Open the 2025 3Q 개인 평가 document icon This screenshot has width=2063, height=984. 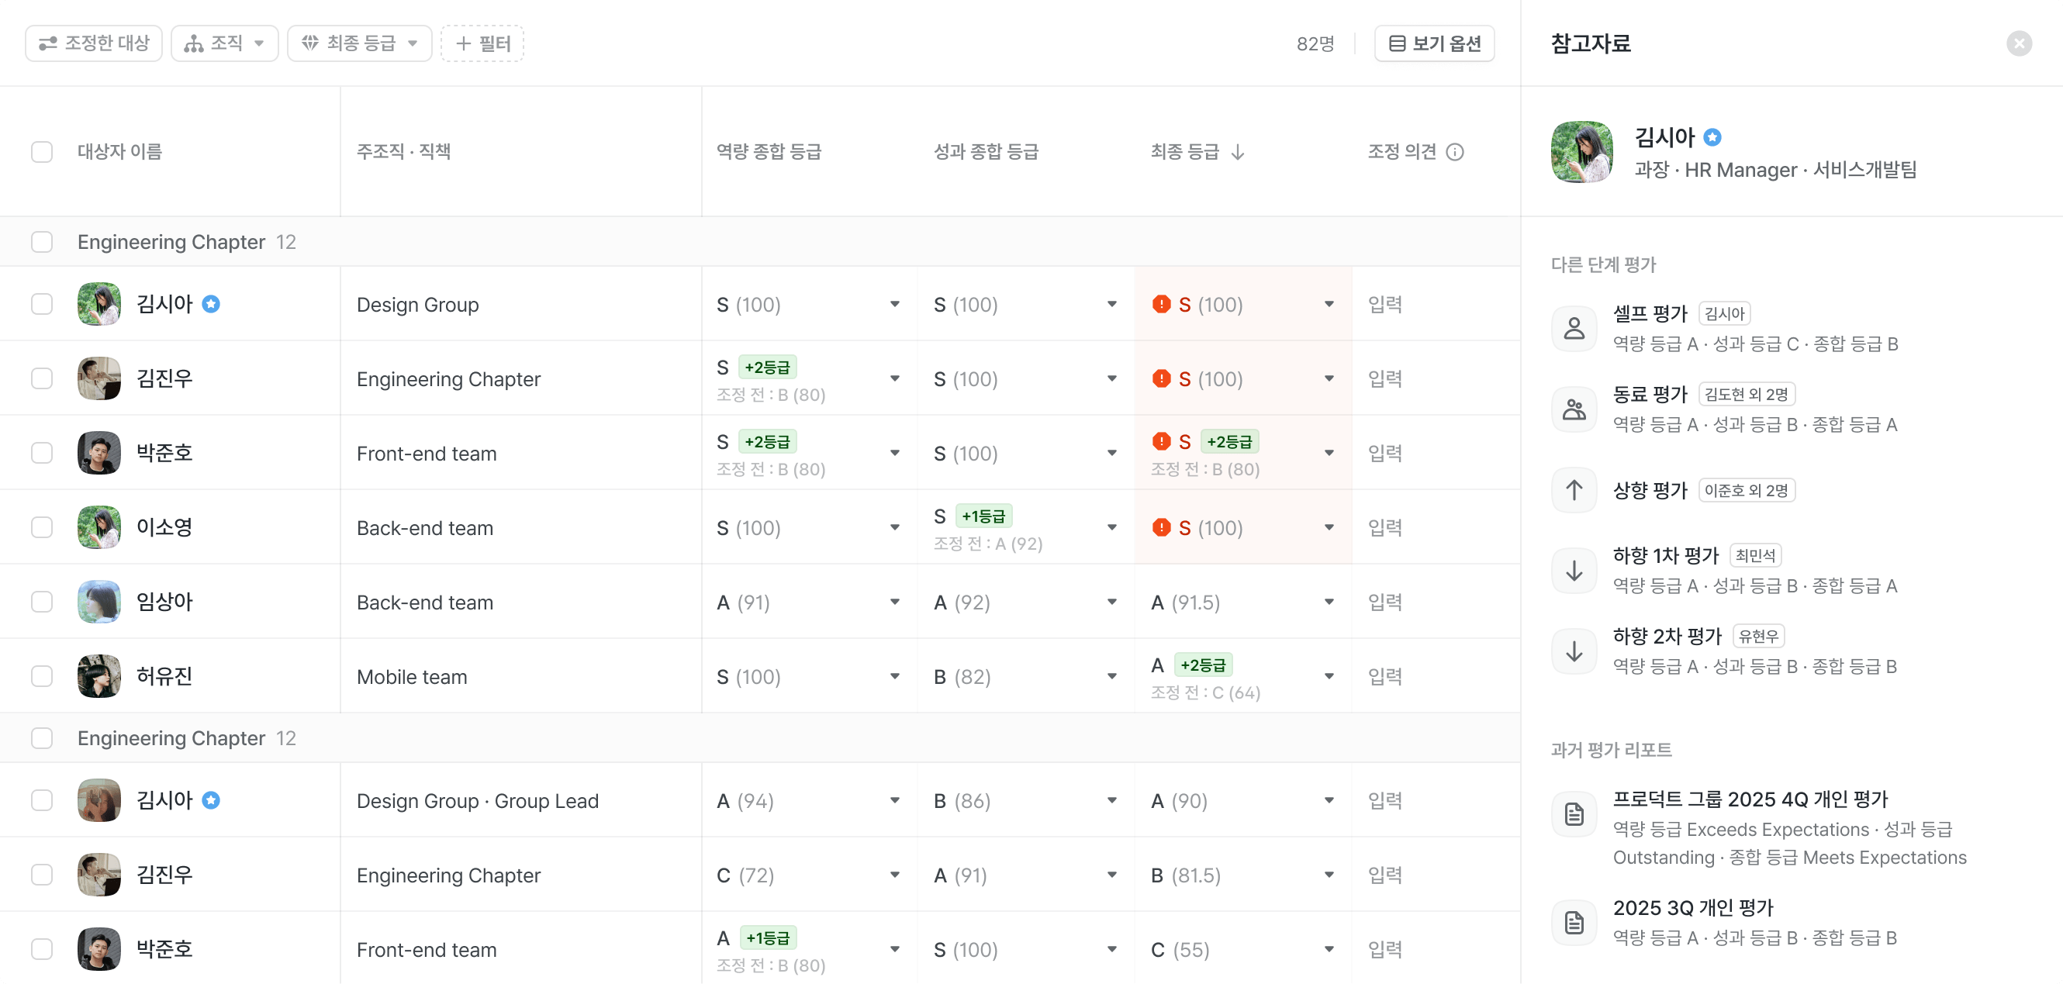point(1574,922)
